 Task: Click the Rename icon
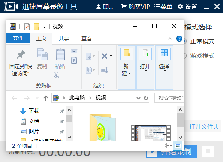tap(105, 70)
